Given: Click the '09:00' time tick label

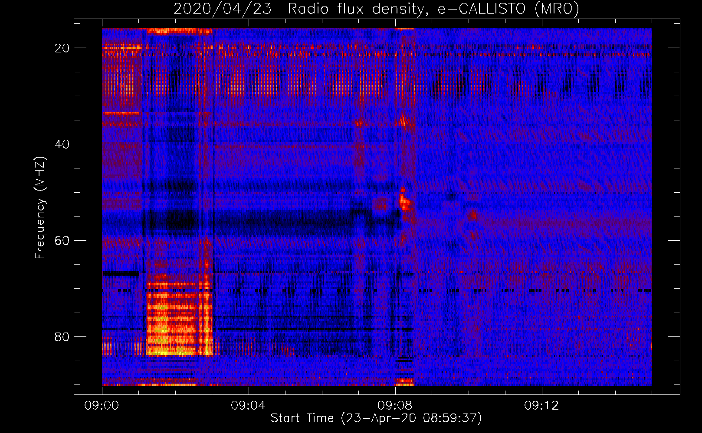Looking at the screenshot, I should coord(102,406).
